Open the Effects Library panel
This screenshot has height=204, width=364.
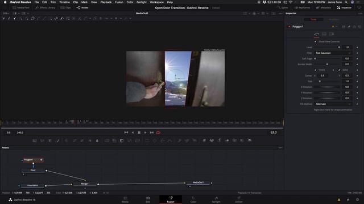pyautogui.click(x=45, y=7)
